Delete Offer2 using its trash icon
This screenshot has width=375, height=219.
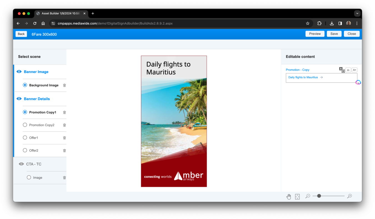[x=64, y=150]
